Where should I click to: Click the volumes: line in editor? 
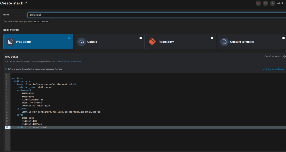[22, 109]
